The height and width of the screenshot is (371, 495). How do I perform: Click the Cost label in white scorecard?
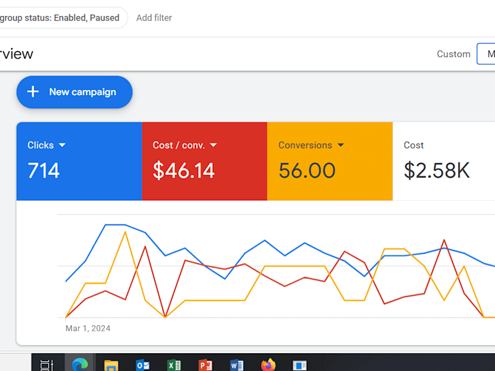tap(413, 145)
